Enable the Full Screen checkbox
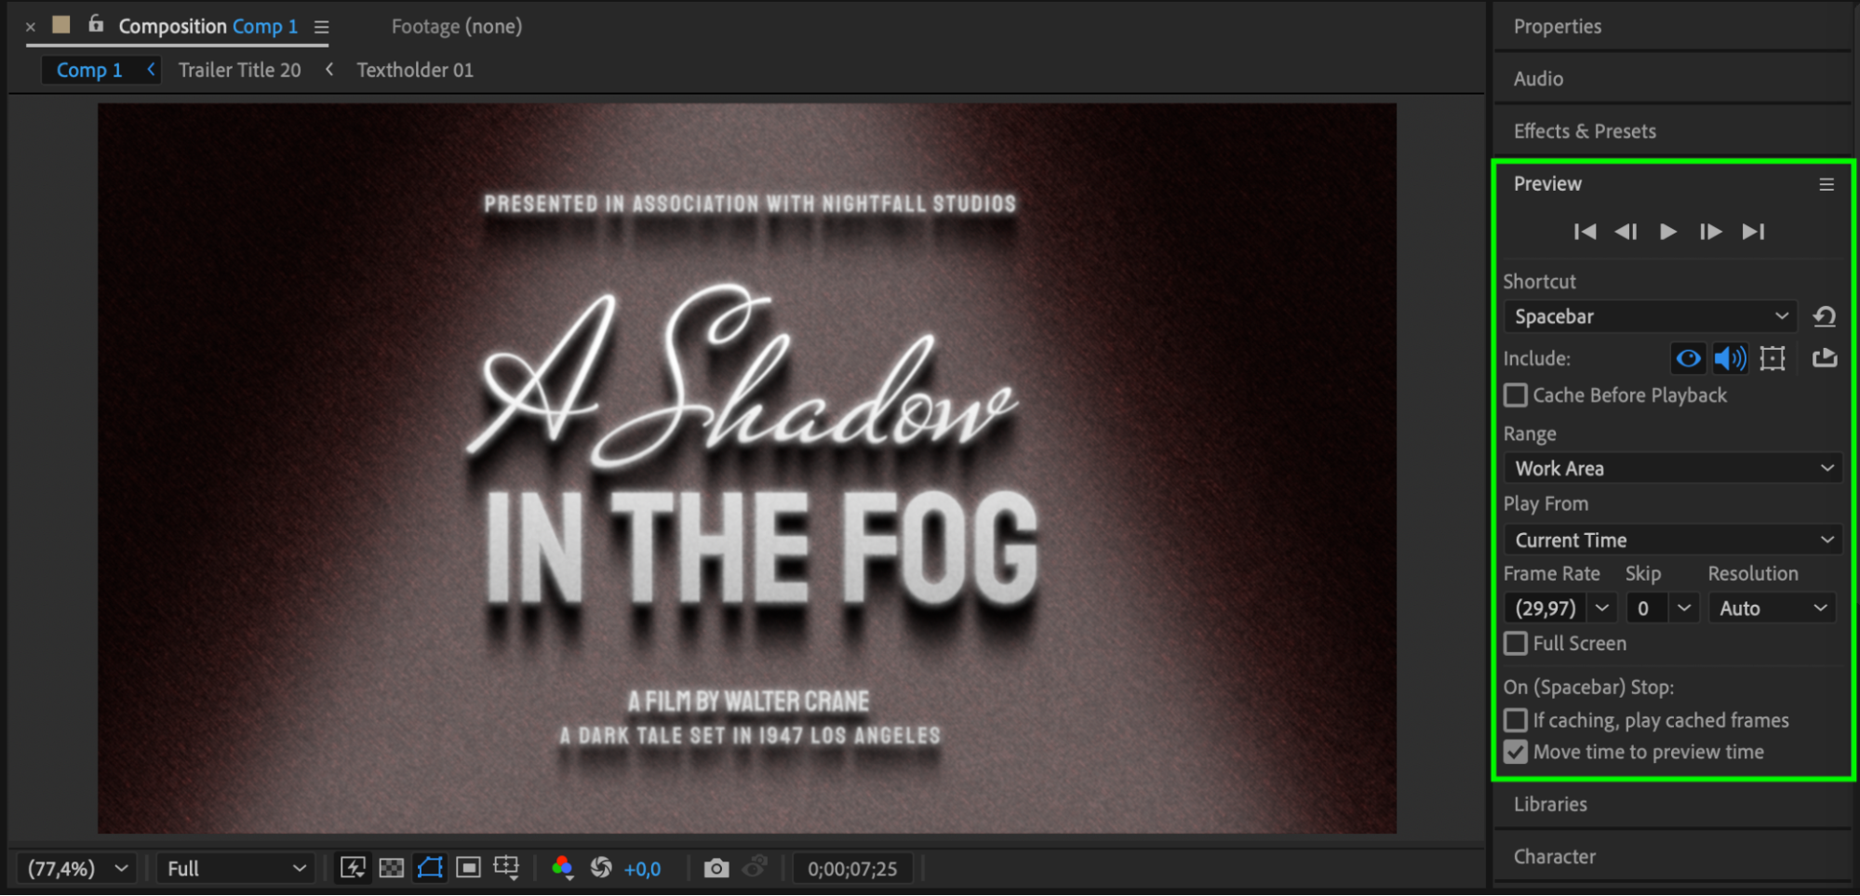The image size is (1860, 896). click(1516, 644)
